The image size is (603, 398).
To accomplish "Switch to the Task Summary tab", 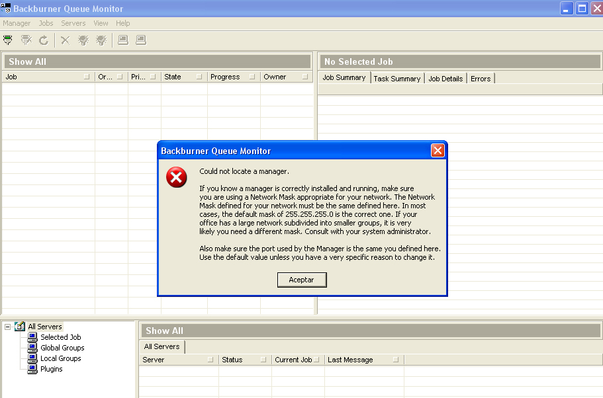I will (397, 79).
